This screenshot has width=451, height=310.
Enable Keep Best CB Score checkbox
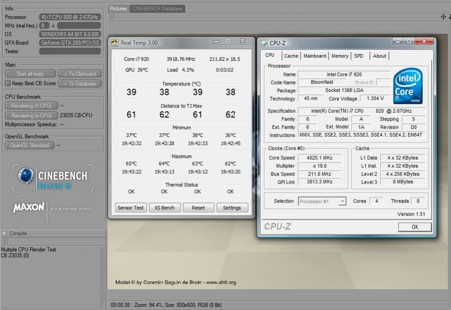8,83
